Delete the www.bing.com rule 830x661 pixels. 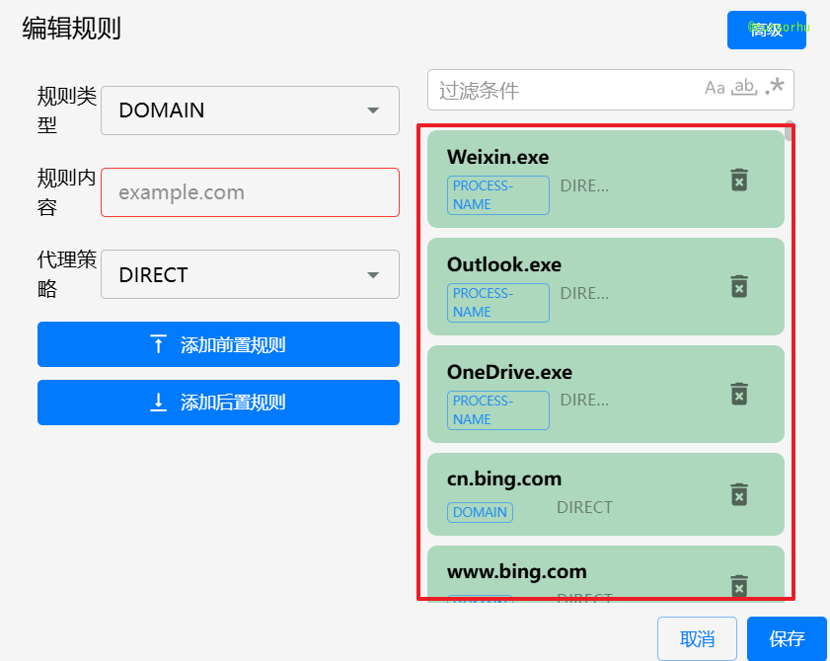(739, 586)
